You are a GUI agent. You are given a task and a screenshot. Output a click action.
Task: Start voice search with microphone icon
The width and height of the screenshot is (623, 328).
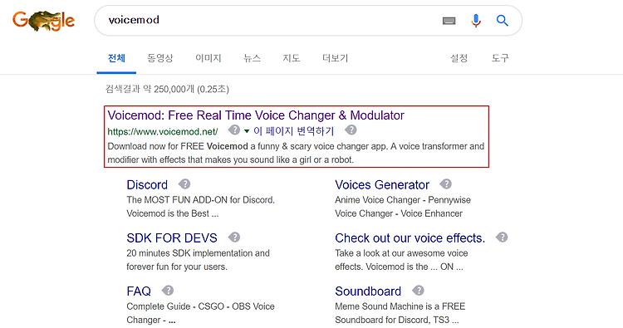coord(476,20)
